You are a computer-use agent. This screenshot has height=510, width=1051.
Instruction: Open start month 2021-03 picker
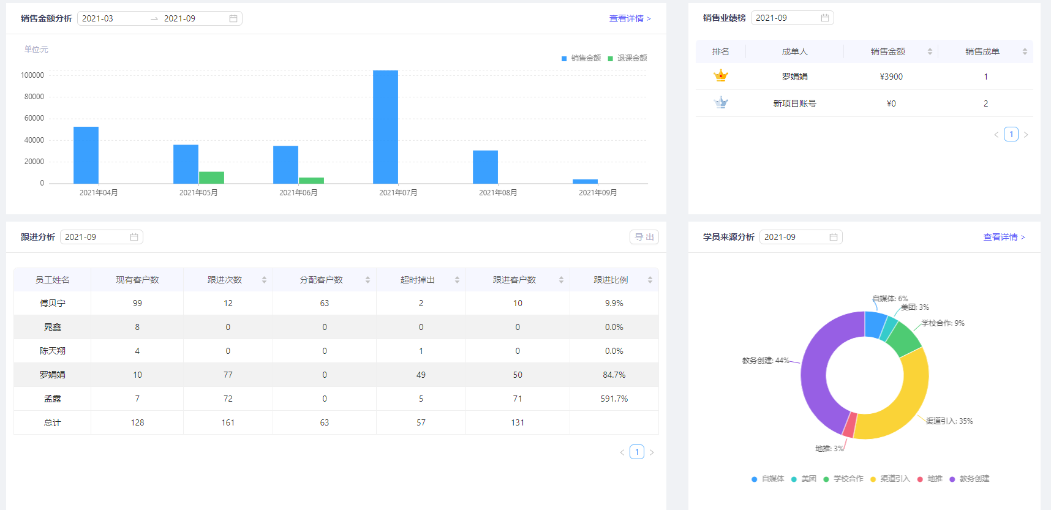pos(98,18)
